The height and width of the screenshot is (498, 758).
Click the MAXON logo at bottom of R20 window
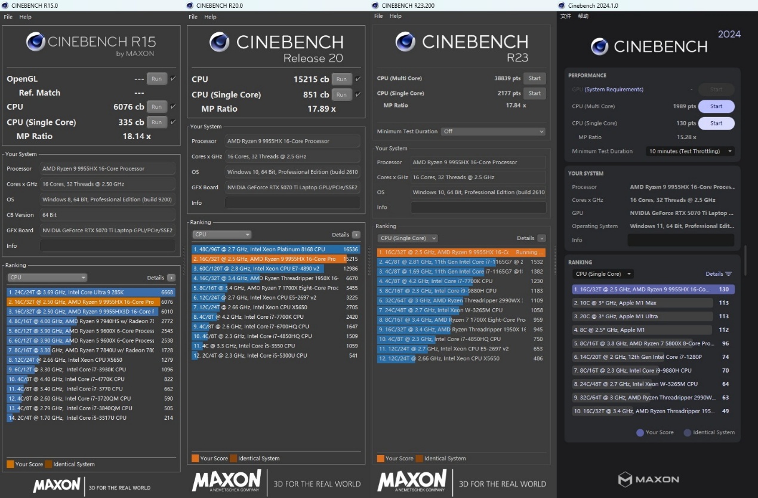pyautogui.click(x=227, y=481)
